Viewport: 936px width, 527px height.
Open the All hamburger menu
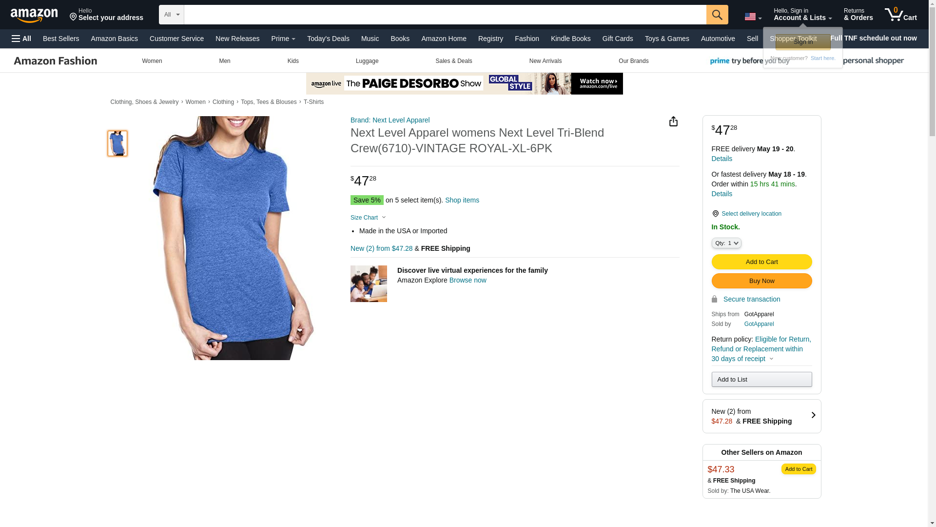pyautogui.click(x=21, y=39)
